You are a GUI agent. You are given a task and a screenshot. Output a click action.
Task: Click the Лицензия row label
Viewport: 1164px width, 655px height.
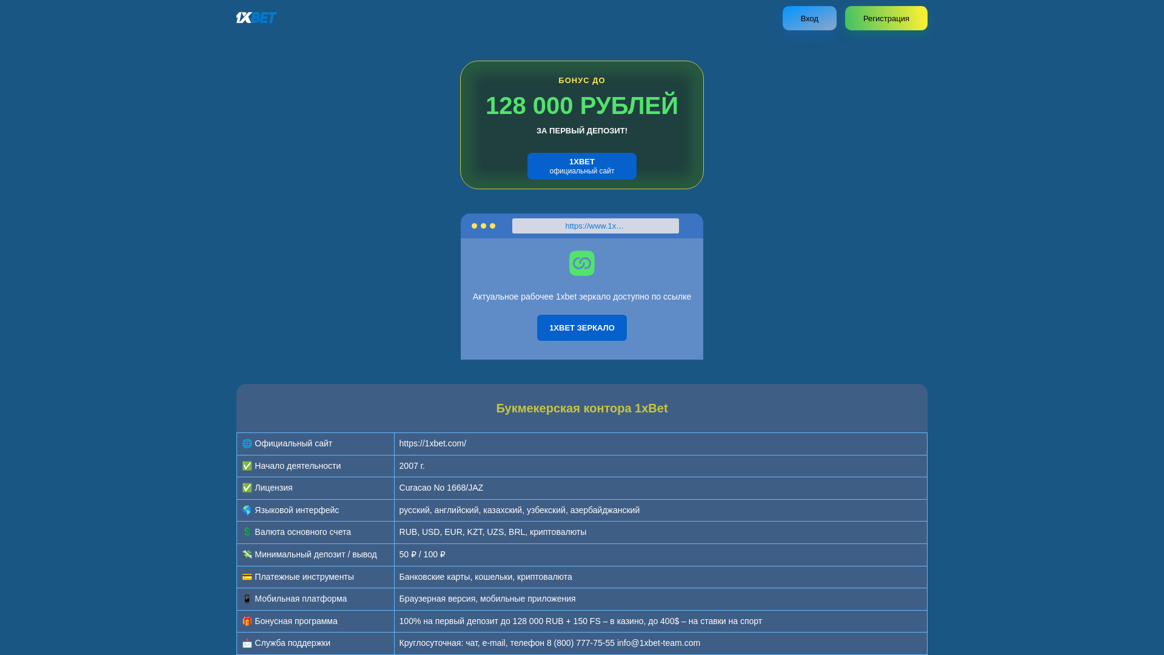click(x=273, y=488)
